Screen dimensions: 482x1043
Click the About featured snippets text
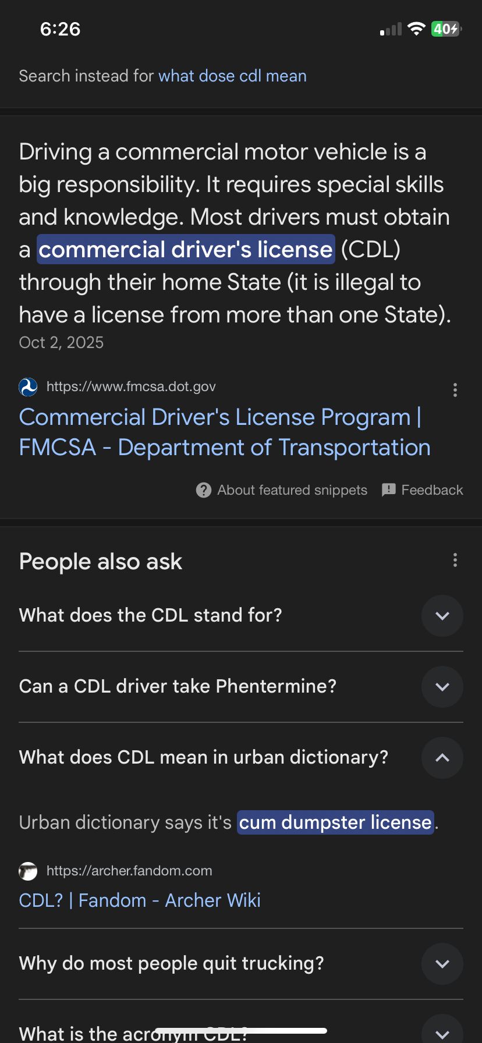click(x=292, y=490)
